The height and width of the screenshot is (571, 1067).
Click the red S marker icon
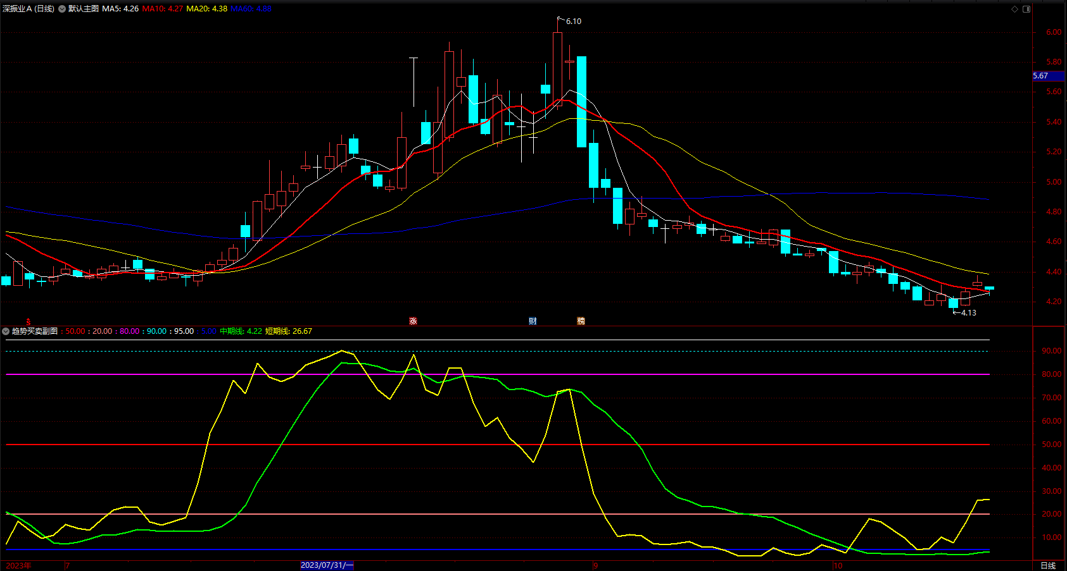click(x=28, y=322)
